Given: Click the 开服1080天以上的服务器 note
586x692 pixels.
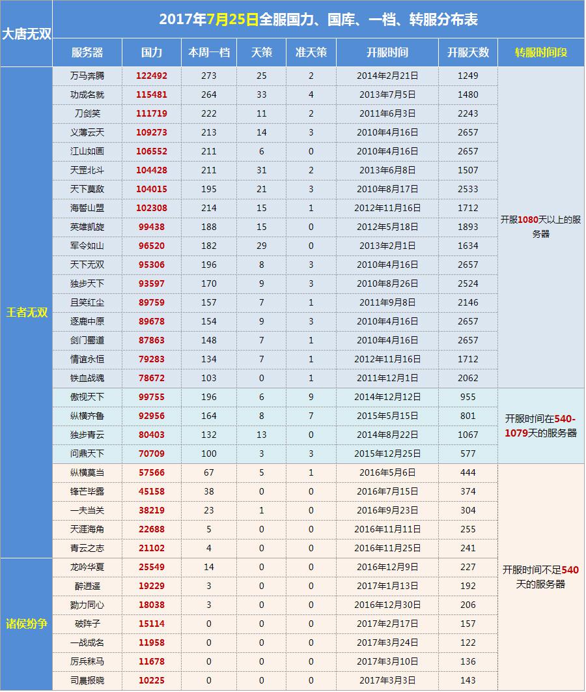Looking at the screenshot, I should [541, 227].
